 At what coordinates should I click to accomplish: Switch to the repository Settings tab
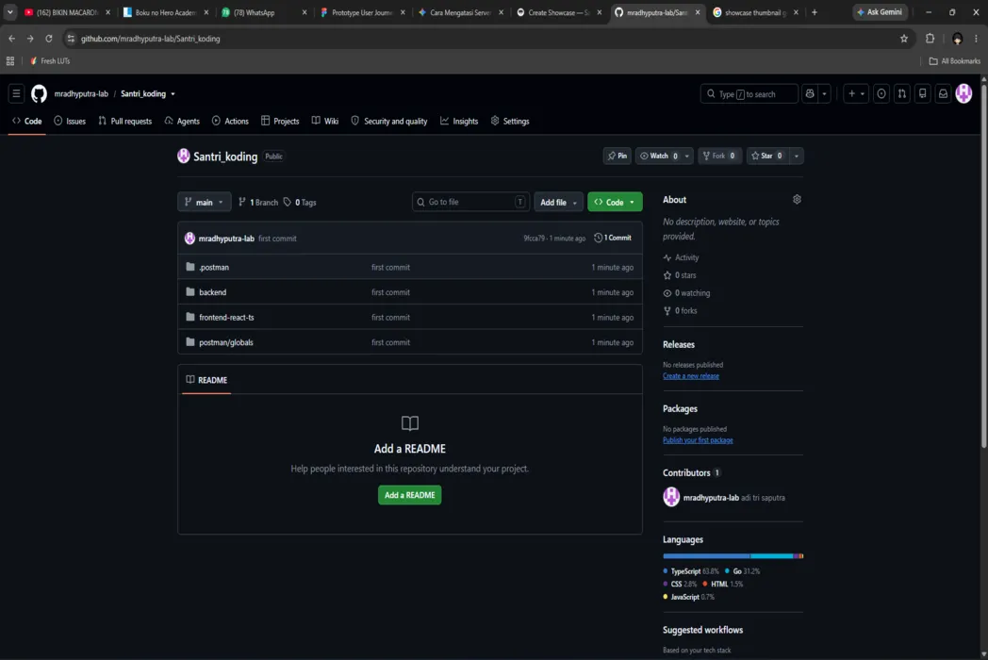(x=510, y=121)
